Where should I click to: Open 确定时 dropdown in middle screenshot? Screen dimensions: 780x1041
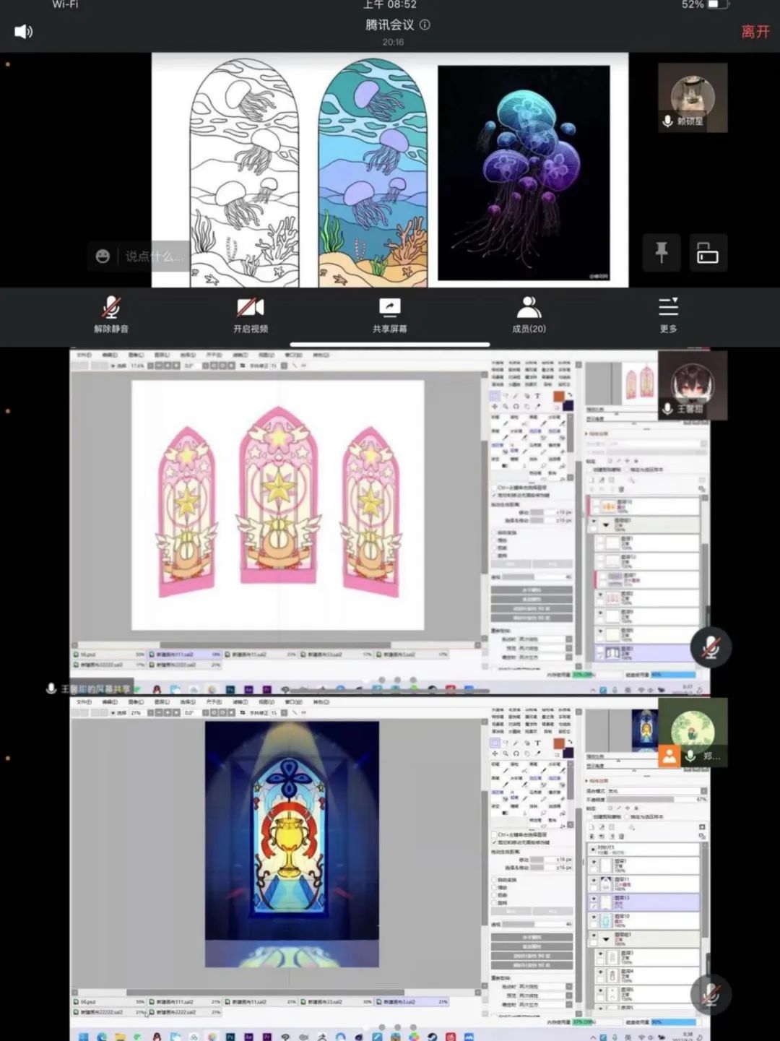click(x=545, y=657)
